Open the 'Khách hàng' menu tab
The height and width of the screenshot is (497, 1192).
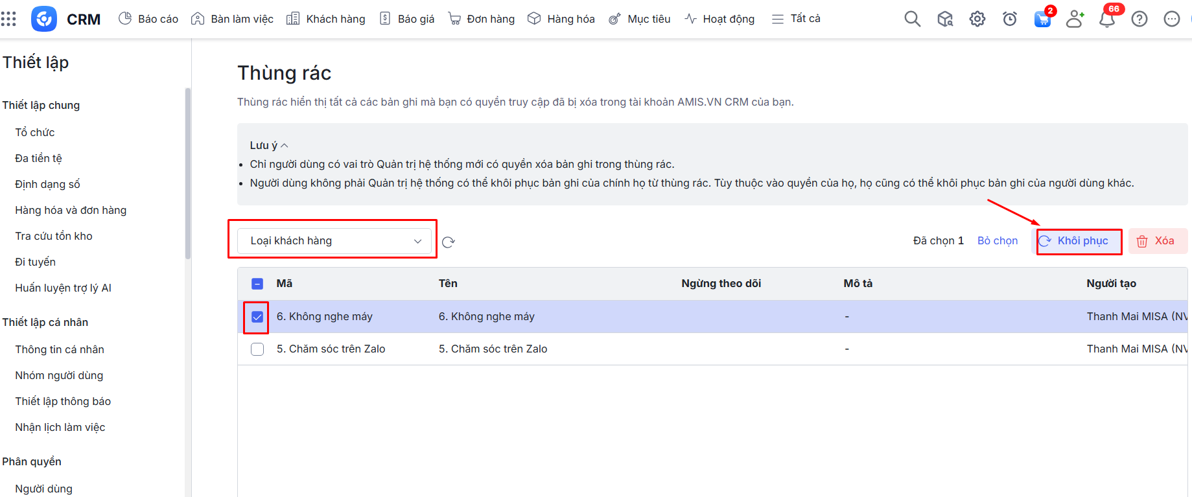[x=326, y=19]
